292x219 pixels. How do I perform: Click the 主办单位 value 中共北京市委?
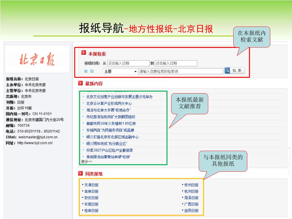click(35, 85)
